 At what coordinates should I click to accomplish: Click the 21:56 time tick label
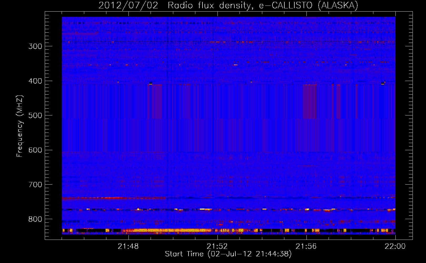(306, 246)
